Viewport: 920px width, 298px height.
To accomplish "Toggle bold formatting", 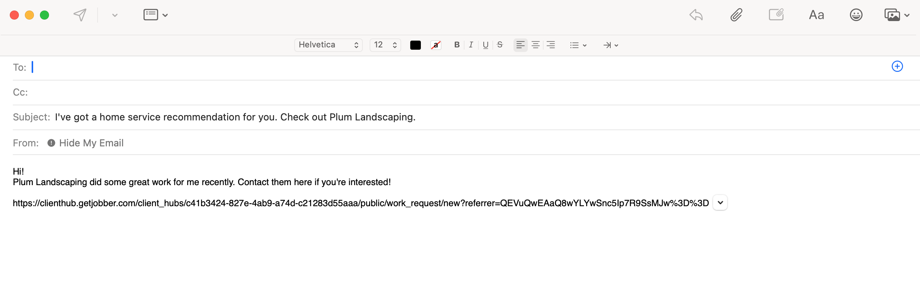I will coord(456,45).
